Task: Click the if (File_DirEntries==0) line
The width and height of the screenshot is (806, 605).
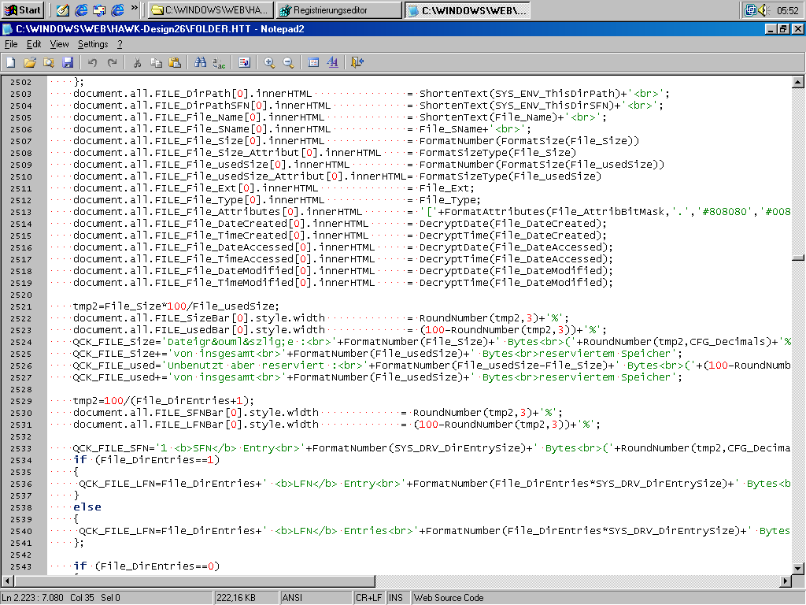Action: [x=146, y=566]
